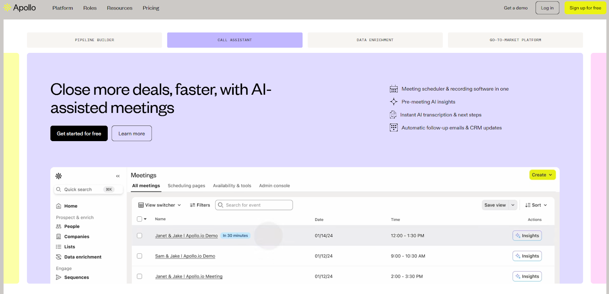The image size is (609, 294).
Task: Open select-all checkbox dropdown arrow
Action: point(145,219)
